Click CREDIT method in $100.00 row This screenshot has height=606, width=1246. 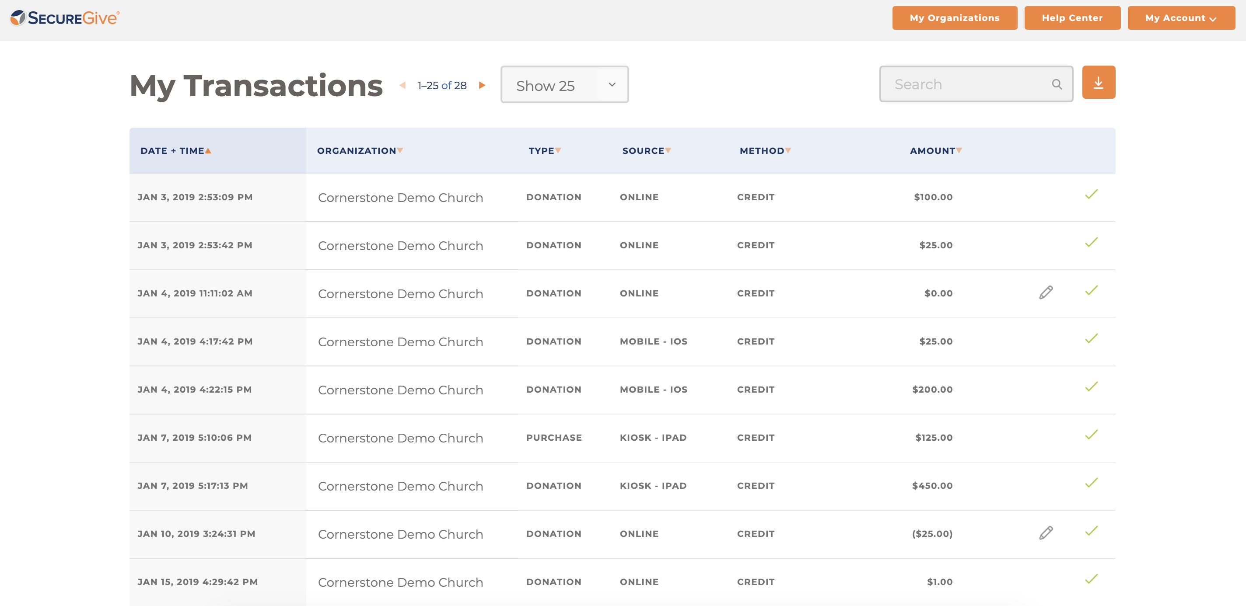coord(756,197)
